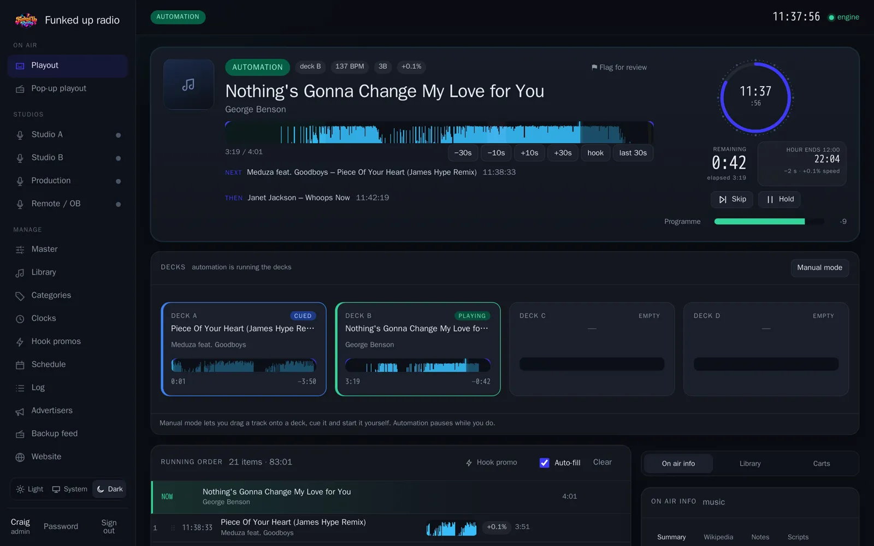Jump to the last 30s
Image resolution: width=874 pixels, height=546 pixels.
tap(633, 153)
